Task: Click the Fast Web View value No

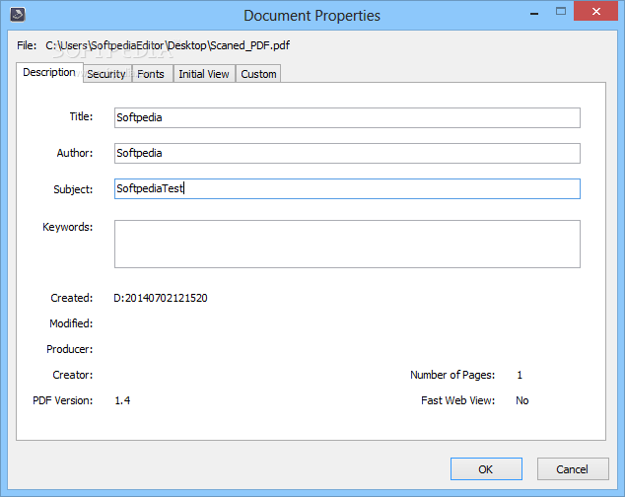Action: (x=522, y=400)
